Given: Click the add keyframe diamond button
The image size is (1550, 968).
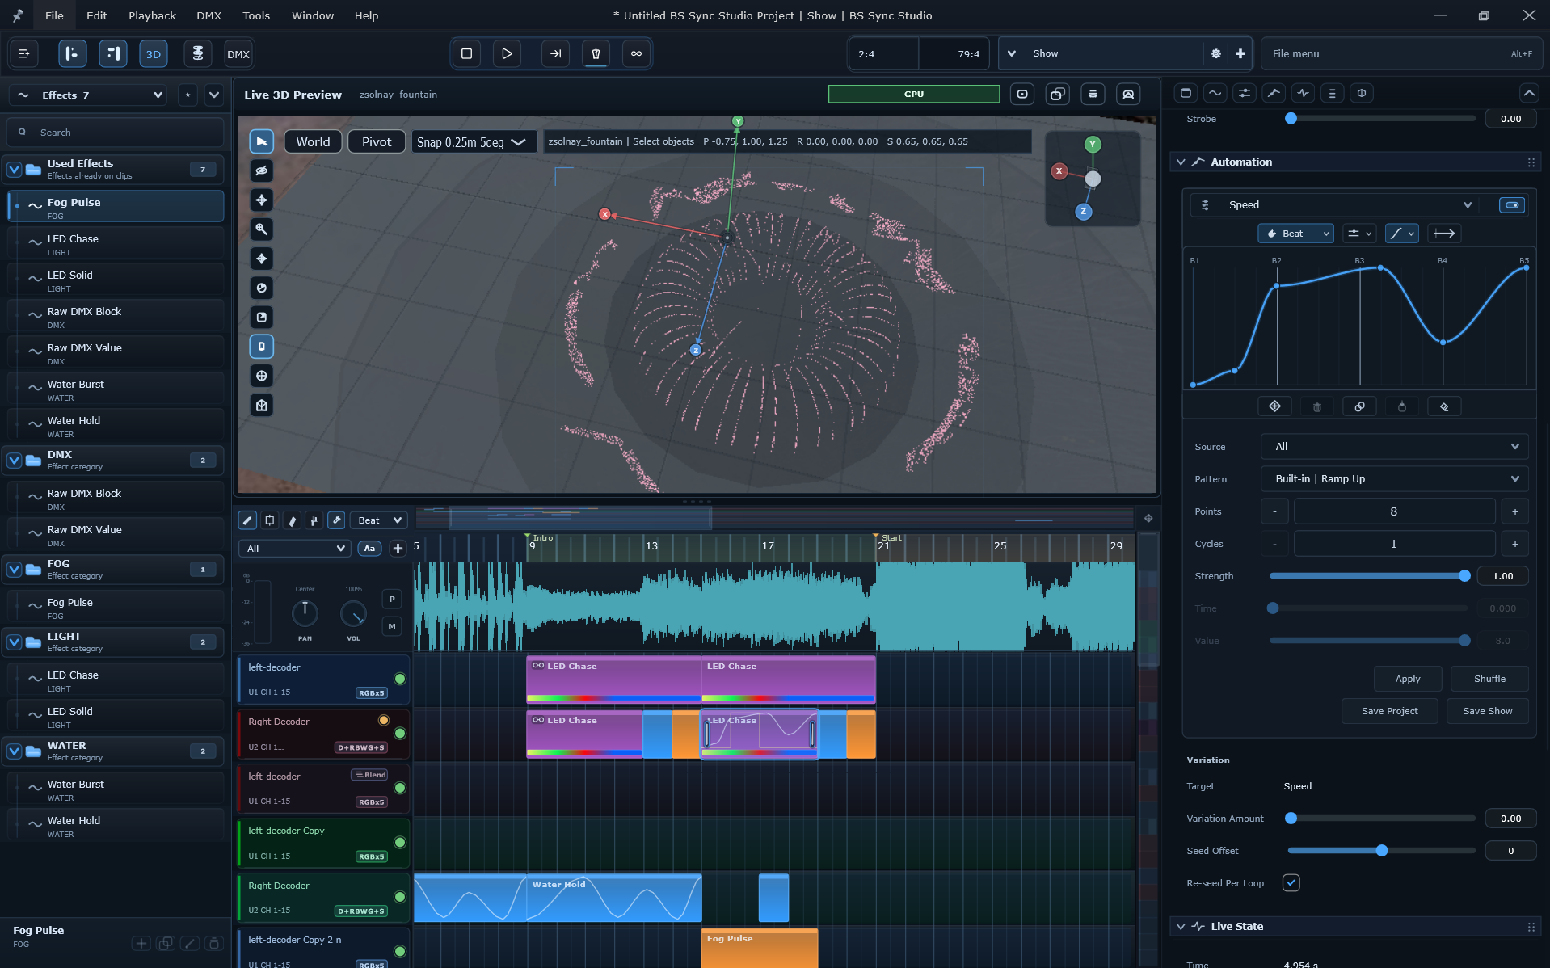Looking at the screenshot, I should (1274, 406).
